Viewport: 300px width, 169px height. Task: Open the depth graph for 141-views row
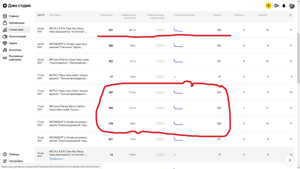(x=178, y=30)
